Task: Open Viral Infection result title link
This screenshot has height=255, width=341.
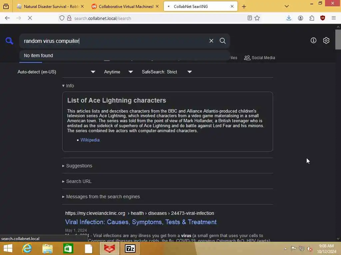Action: click(x=141, y=222)
